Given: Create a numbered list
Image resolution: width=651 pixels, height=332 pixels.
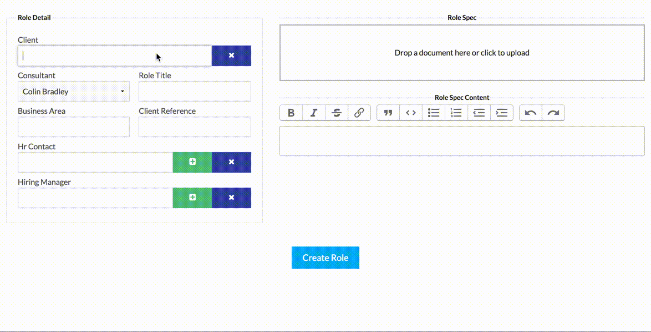Looking at the screenshot, I should (456, 113).
